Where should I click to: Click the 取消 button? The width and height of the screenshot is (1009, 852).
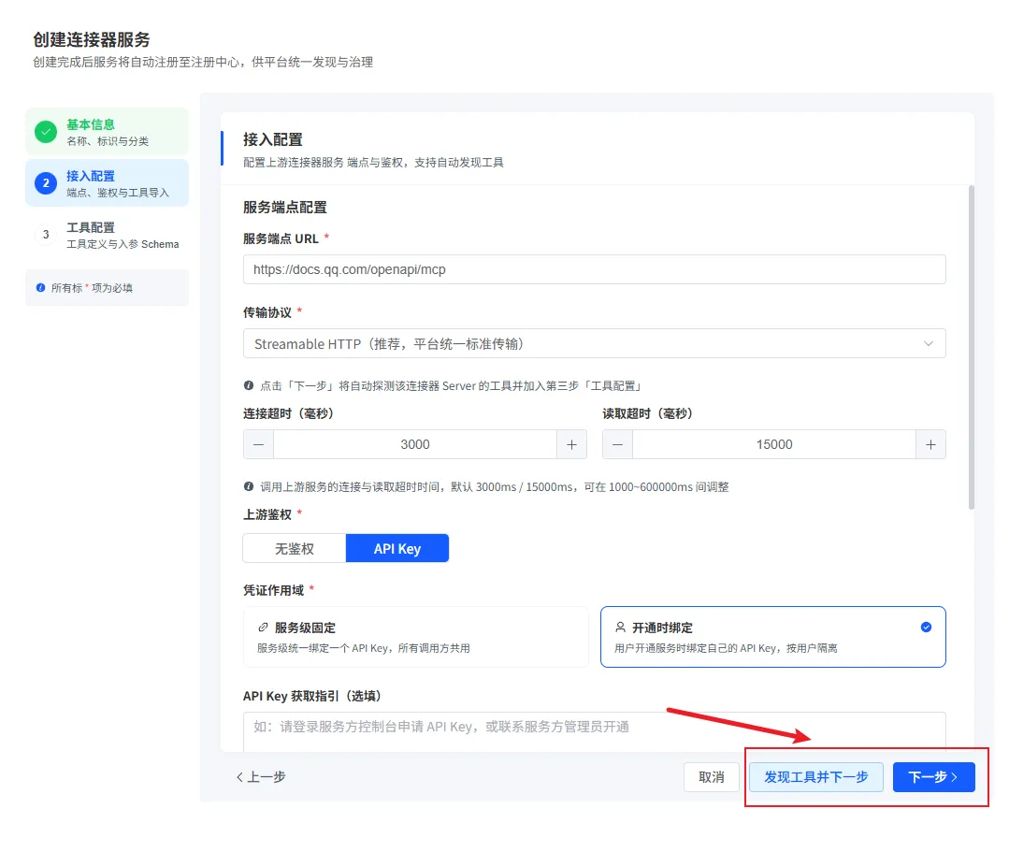pos(711,776)
